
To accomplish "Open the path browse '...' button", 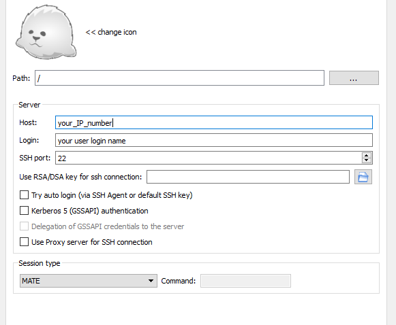I will pos(354,78).
